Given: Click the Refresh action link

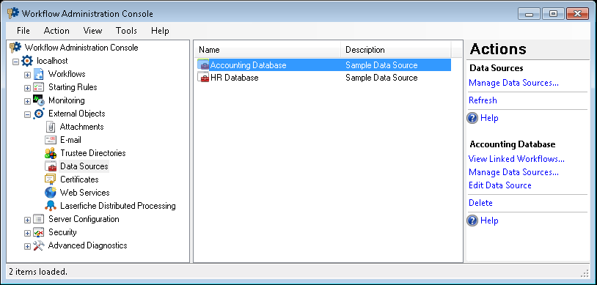Looking at the screenshot, I should coord(483,100).
